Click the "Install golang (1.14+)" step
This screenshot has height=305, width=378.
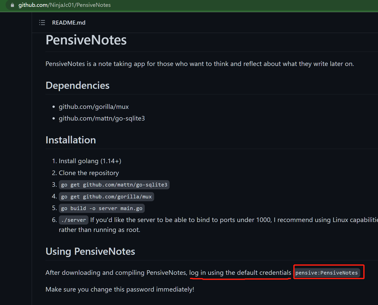click(90, 161)
